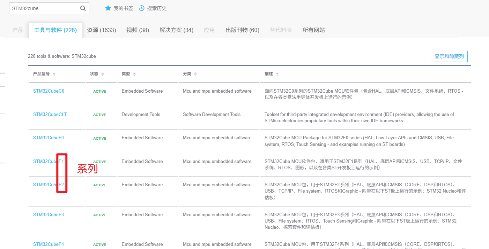Image resolution: width=489 pixels, height=249 pixels.
Task: Open STM32CubeF0 product link
Action: coord(49,138)
